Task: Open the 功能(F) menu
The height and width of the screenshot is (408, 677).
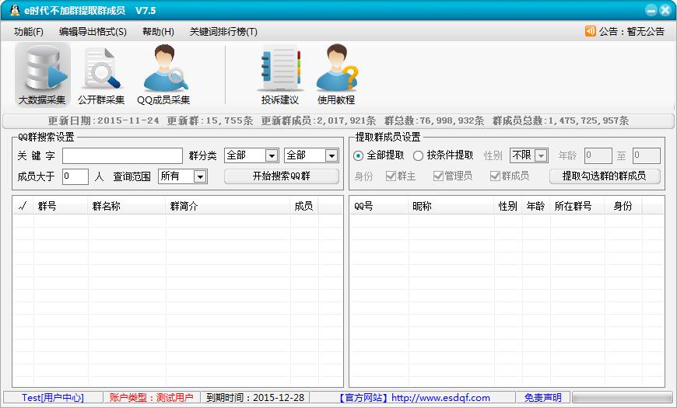Action: point(29,32)
